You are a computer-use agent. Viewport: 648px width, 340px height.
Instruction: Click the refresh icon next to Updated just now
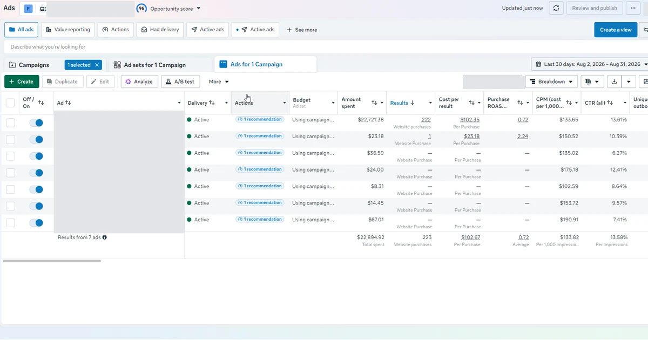point(556,8)
